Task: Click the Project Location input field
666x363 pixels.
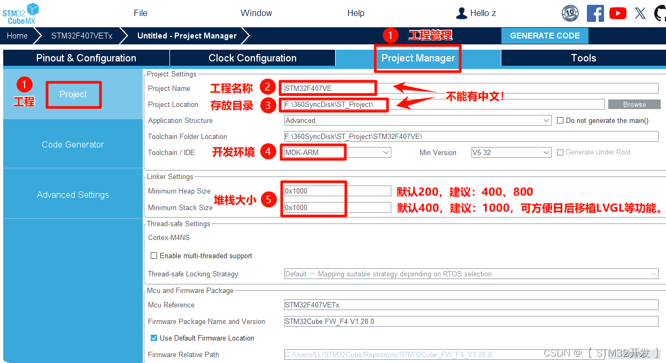Action: [445, 104]
